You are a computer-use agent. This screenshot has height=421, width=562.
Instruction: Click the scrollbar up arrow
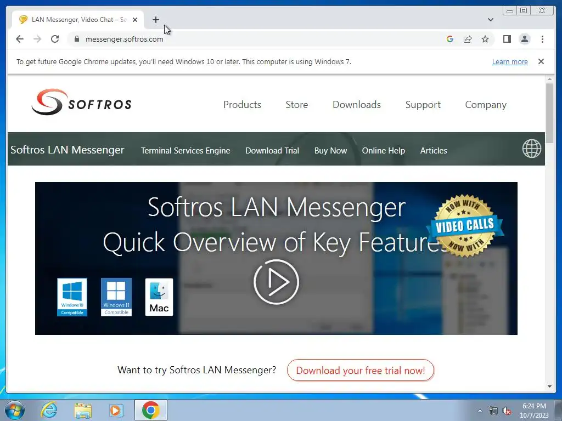pyautogui.click(x=549, y=79)
